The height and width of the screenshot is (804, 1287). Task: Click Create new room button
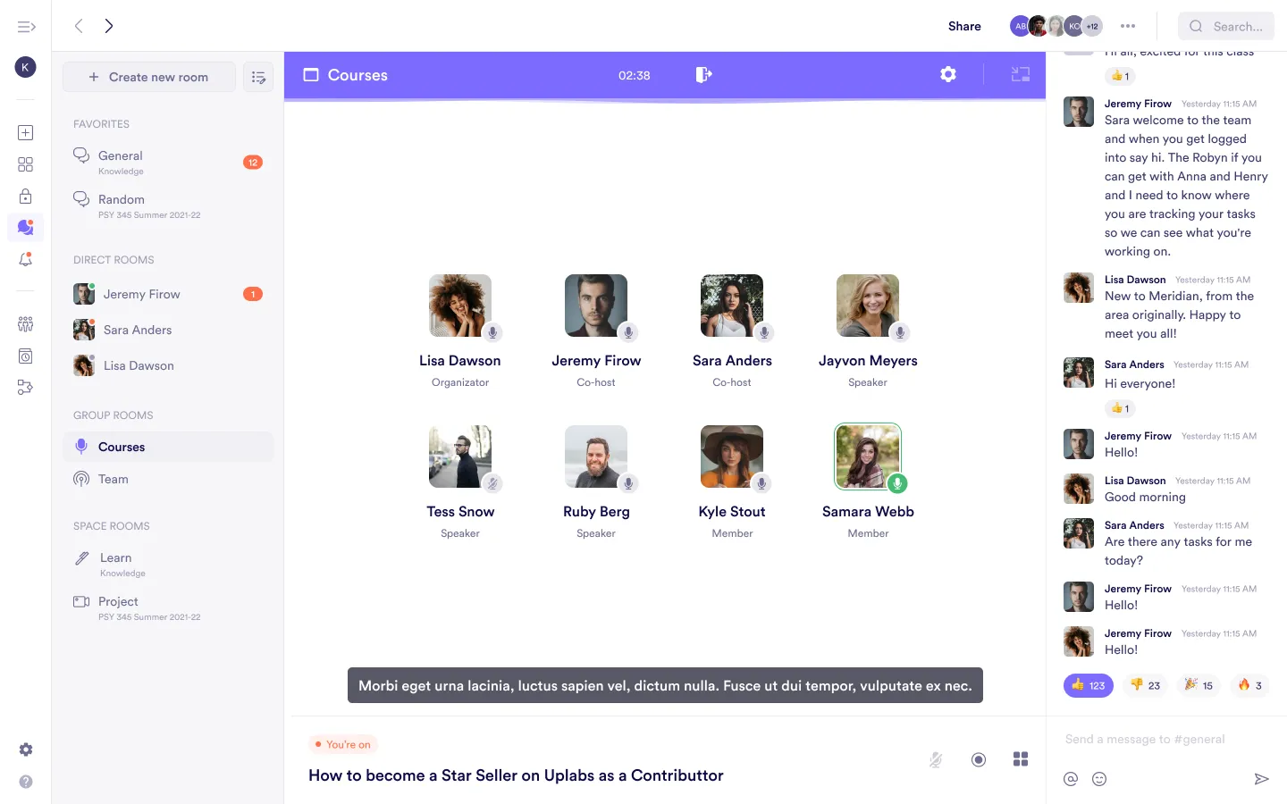pyautogui.click(x=149, y=78)
